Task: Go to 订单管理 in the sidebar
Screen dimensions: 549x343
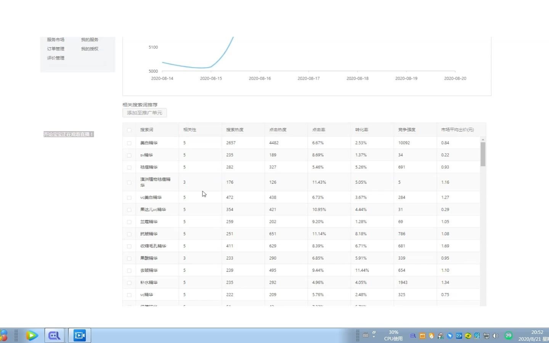Action: pyautogui.click(x=56, y=49)
